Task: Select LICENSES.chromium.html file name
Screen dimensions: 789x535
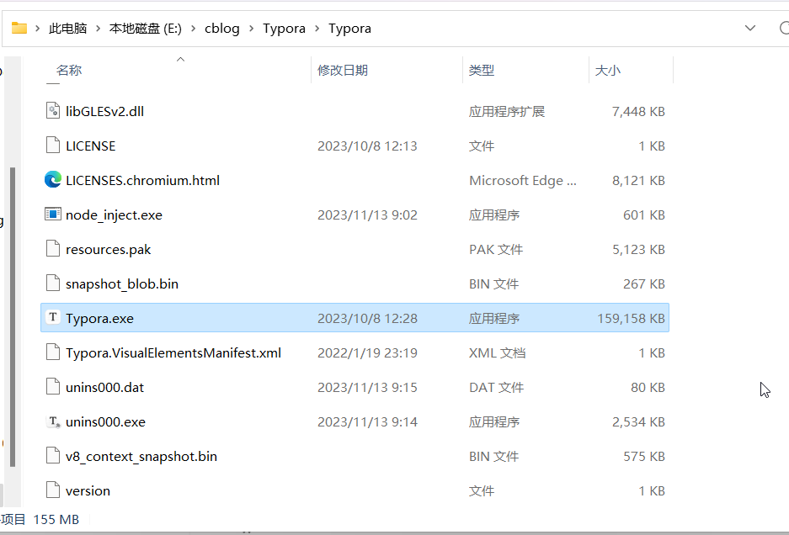Action: 142,180
